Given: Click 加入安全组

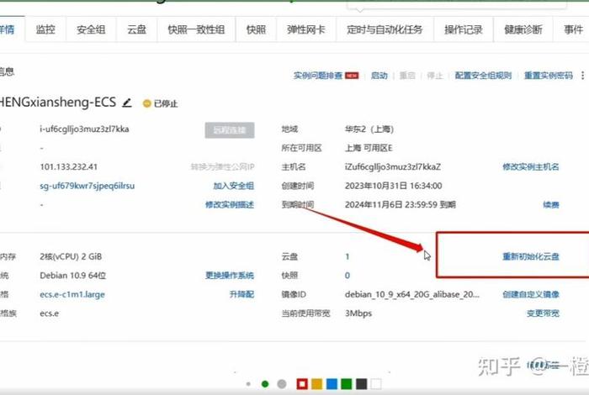Looking at the screenshot, I should pyautogui.click(x=234, y=186).
